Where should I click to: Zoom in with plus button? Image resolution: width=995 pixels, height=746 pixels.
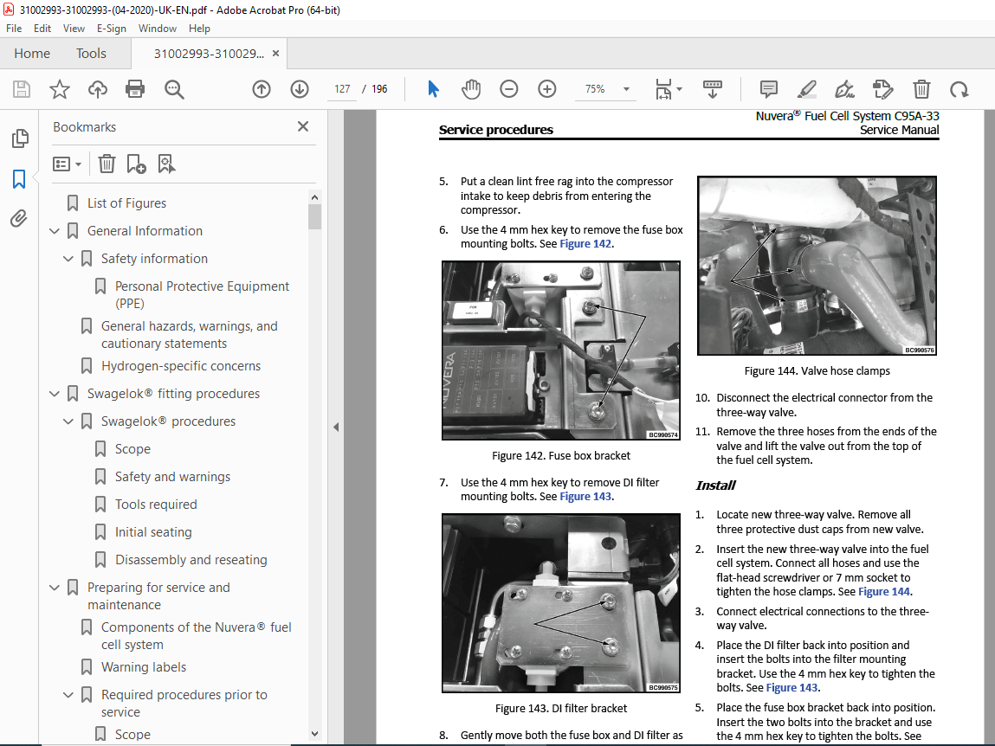[547, 89]
